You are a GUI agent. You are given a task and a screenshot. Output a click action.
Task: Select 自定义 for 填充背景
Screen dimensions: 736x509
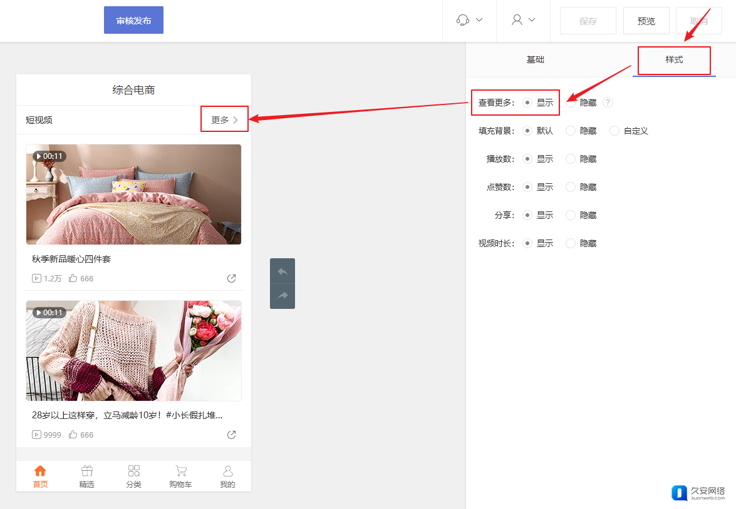(614, 131)
